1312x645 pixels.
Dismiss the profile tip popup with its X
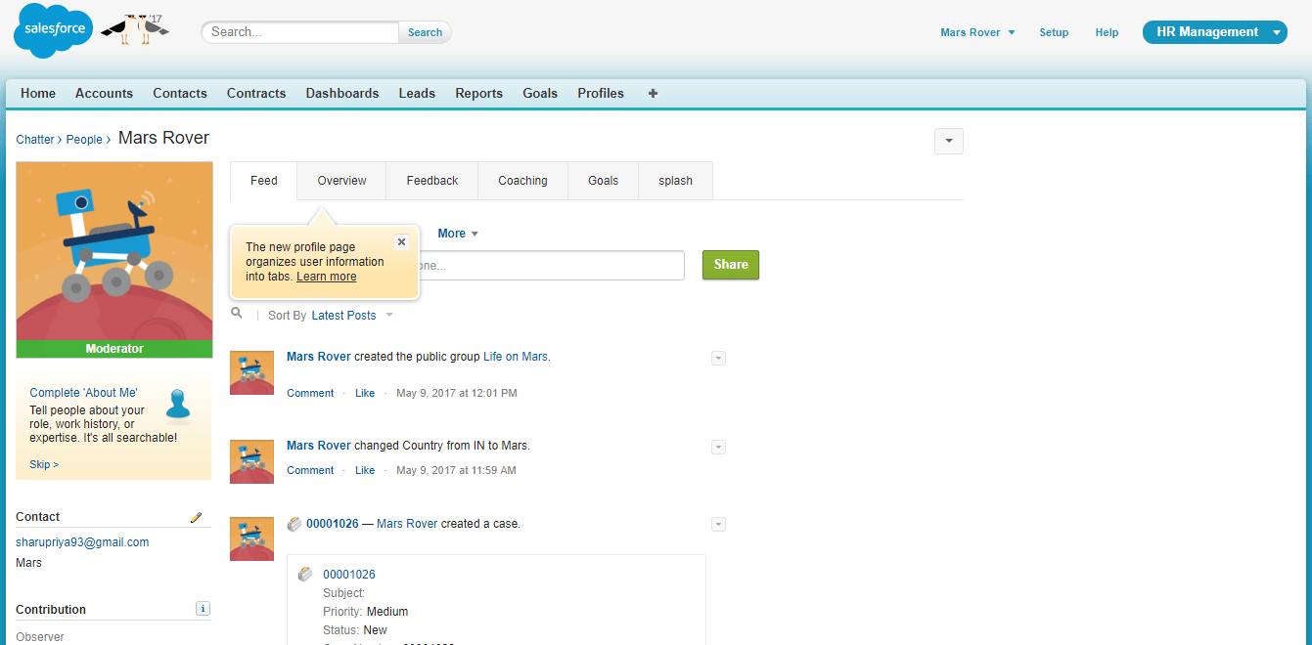click(401, 241)
